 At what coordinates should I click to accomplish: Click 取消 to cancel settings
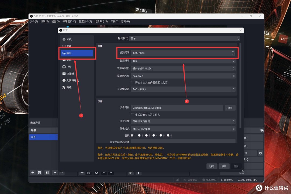tap(224, 166)
